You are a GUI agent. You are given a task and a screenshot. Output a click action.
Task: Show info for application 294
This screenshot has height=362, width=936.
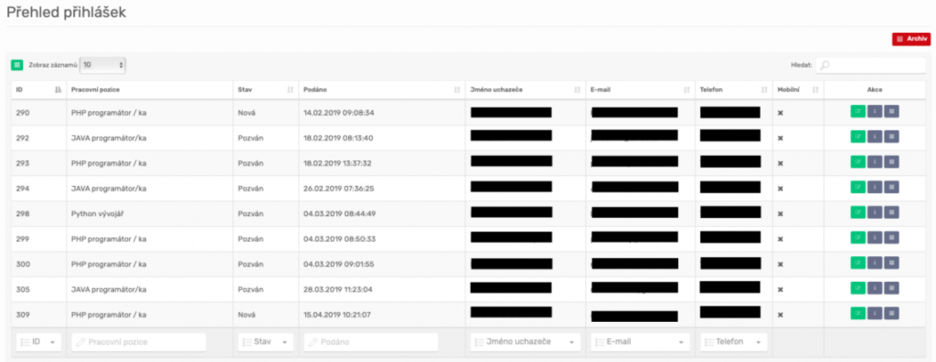tap(875, 187)
